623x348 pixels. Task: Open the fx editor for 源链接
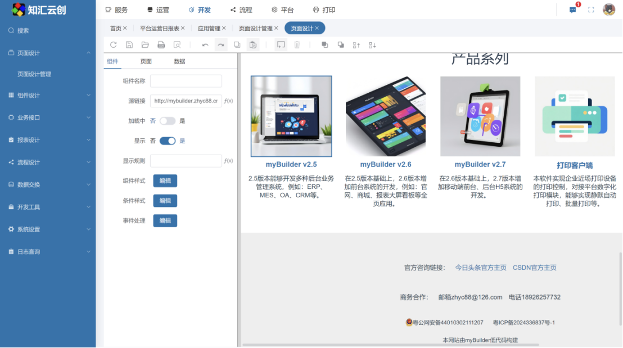tap(228, 101)
